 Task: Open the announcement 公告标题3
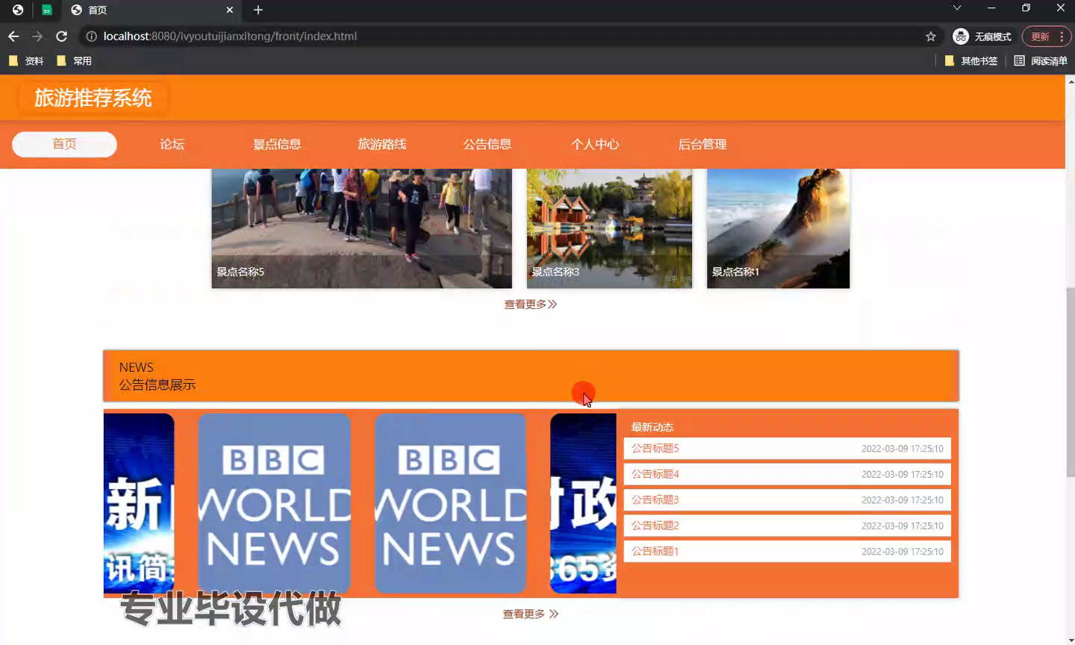pos(787,499)
